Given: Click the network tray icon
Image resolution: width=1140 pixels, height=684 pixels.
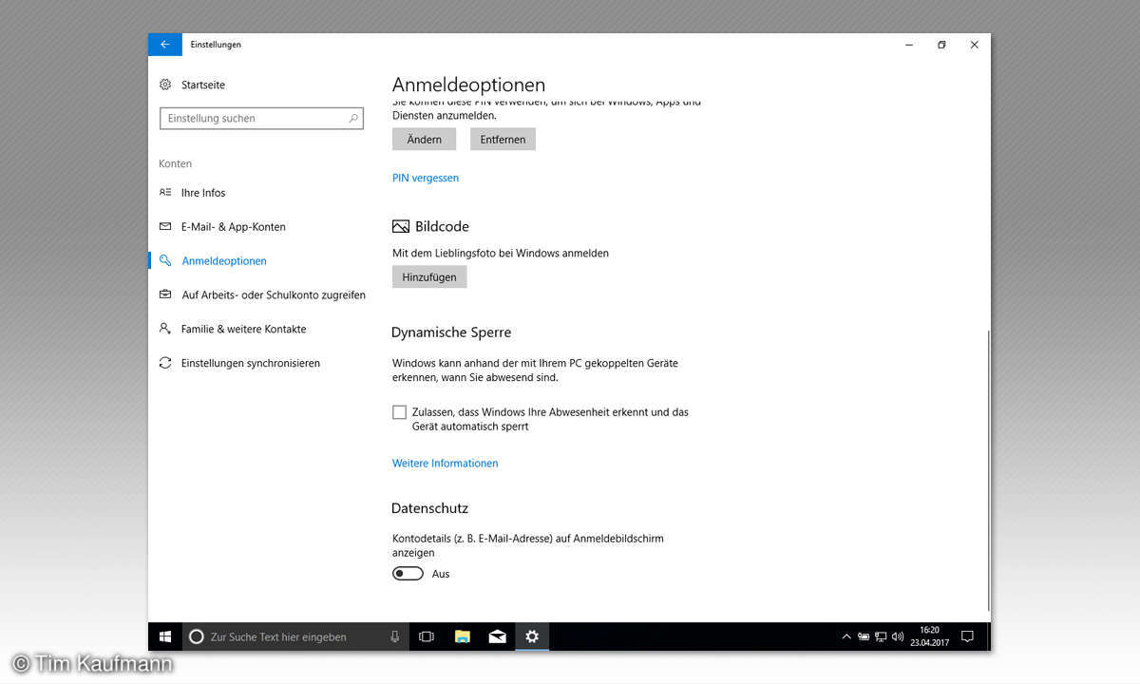Looking at the screenshot, I should [x=881, y=636].
